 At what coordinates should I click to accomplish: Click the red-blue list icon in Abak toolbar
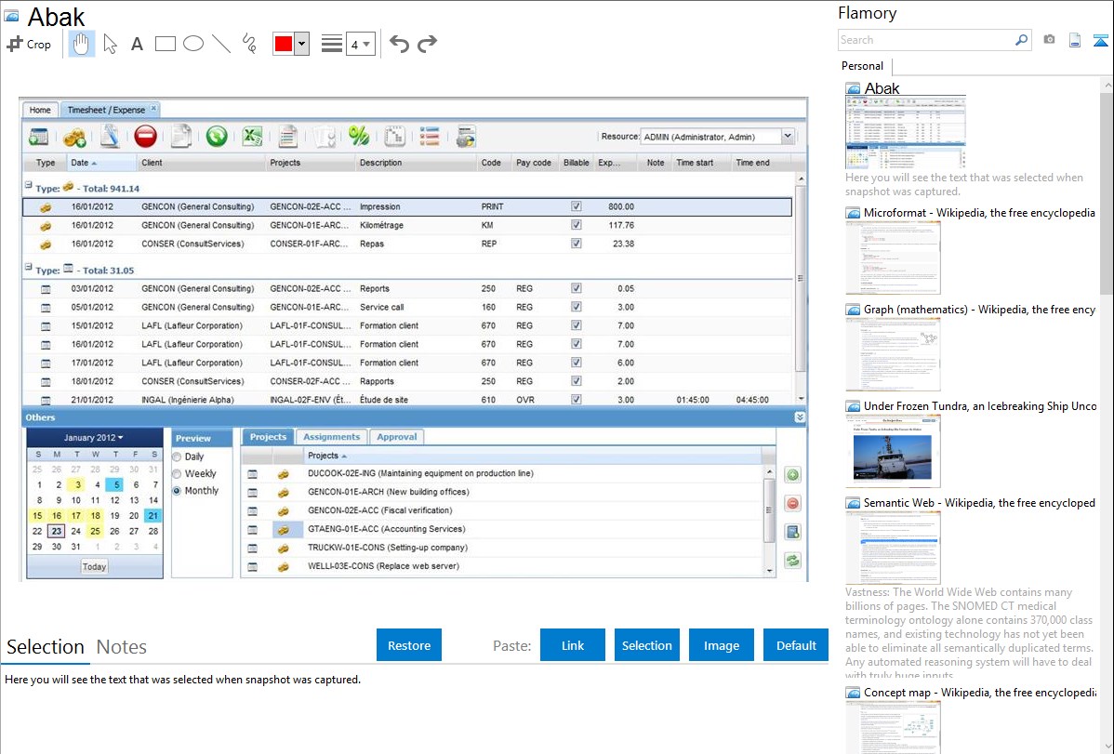pyautogui.click(x=430, y=136)
